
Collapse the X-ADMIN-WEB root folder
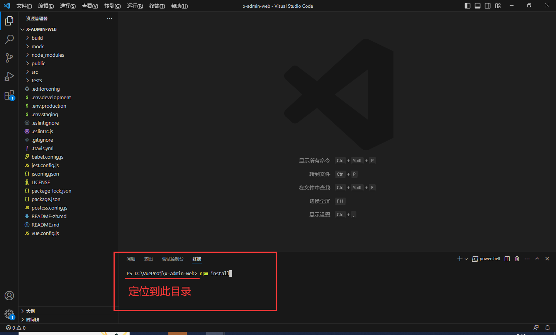(68, 29)
